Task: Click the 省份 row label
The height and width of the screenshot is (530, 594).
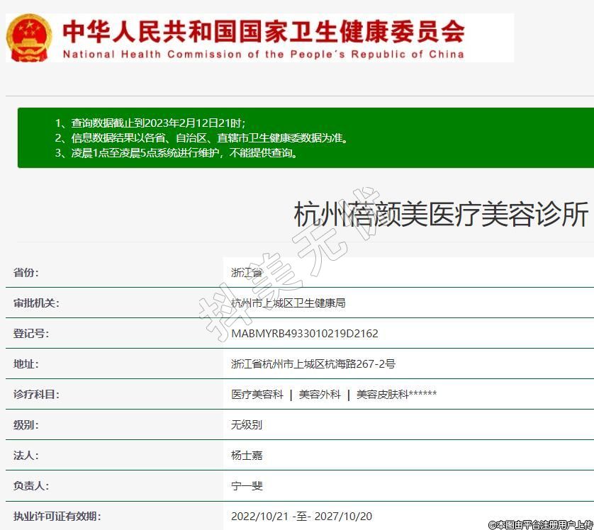Action: (x=26, y=273)
